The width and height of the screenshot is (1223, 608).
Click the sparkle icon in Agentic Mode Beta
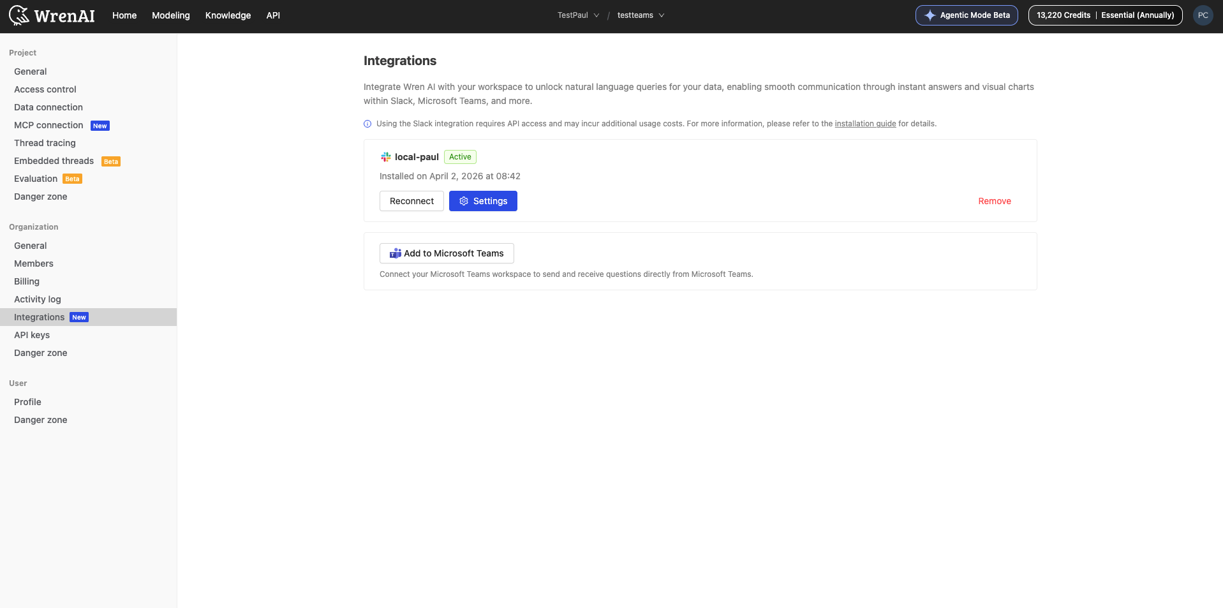click(x=930, y=15)
